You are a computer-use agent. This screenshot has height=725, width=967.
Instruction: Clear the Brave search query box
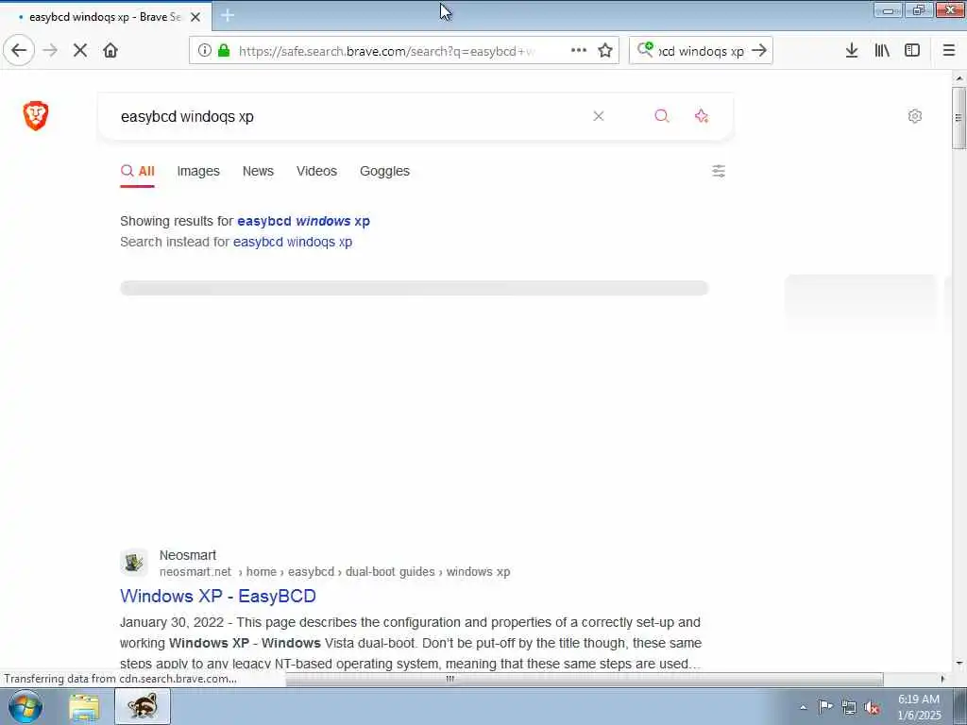[598, 116]
